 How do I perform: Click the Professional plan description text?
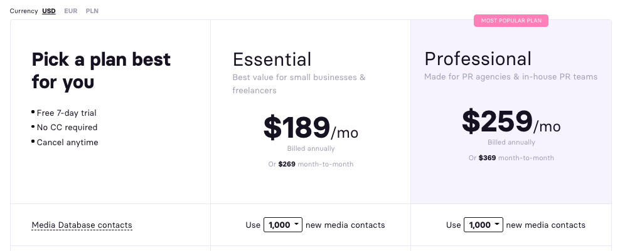click(510, 77)
